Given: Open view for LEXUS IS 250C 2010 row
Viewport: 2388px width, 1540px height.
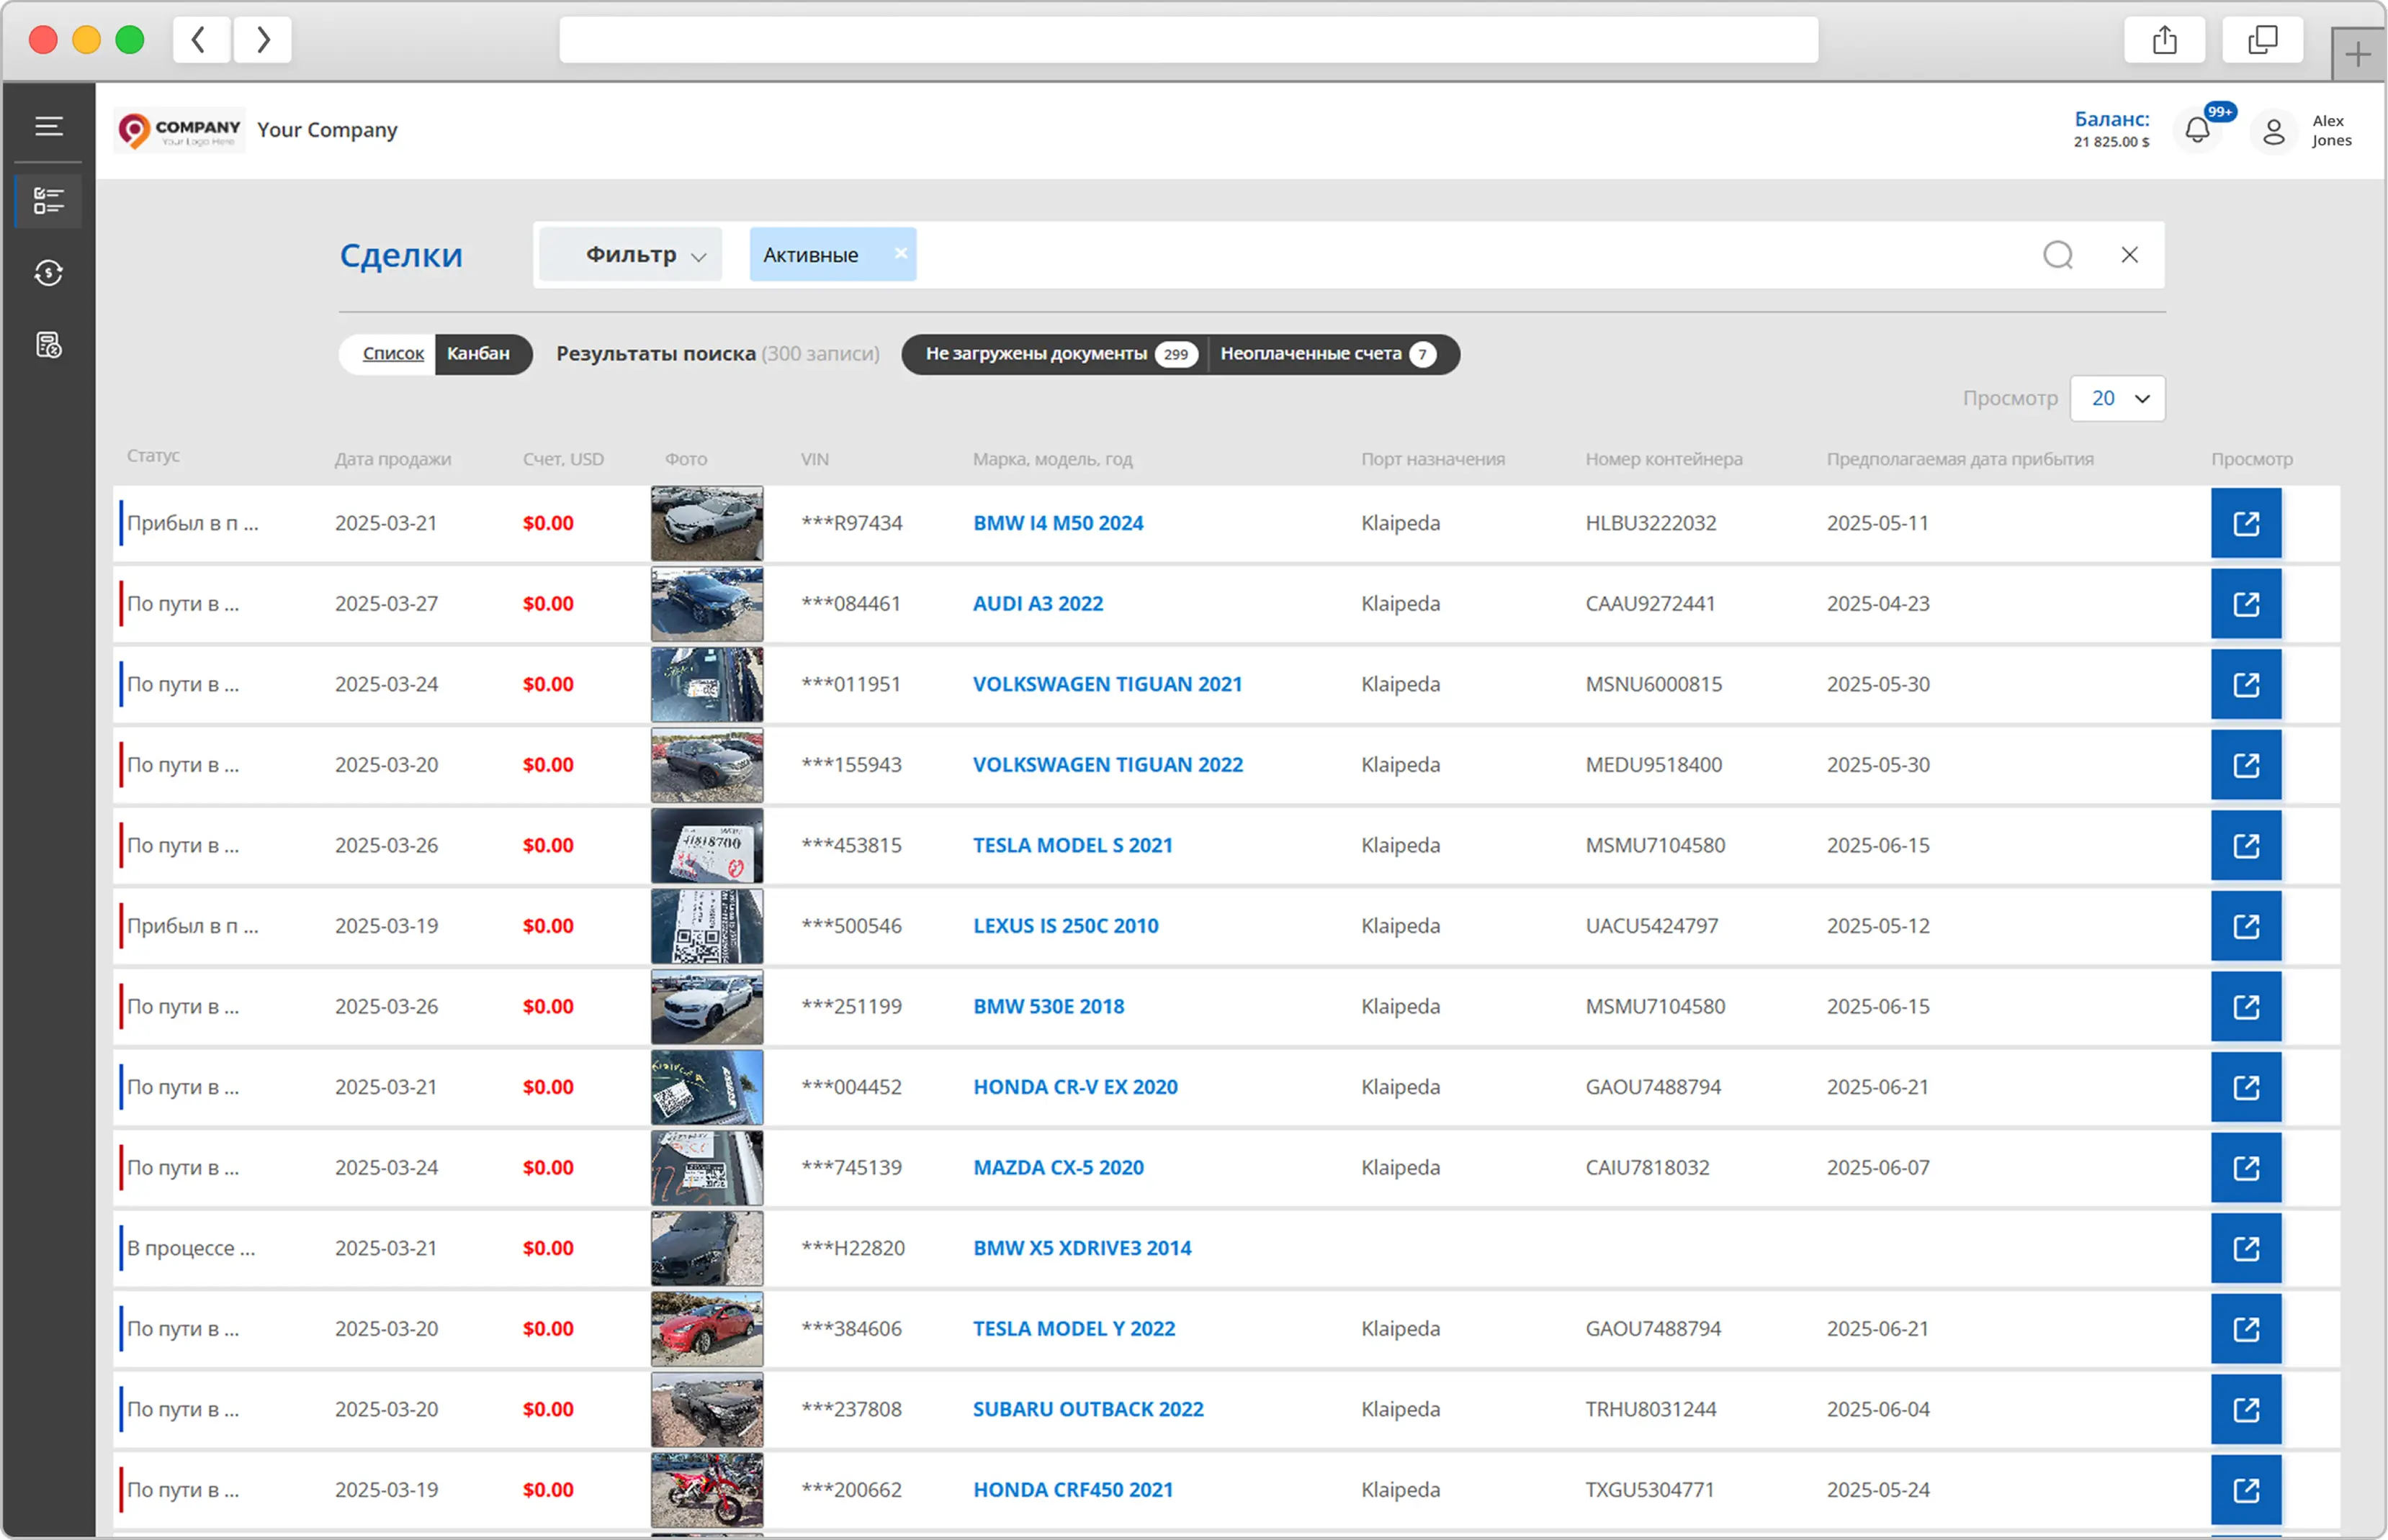Looking at the screenshot, I should 2245,926.
